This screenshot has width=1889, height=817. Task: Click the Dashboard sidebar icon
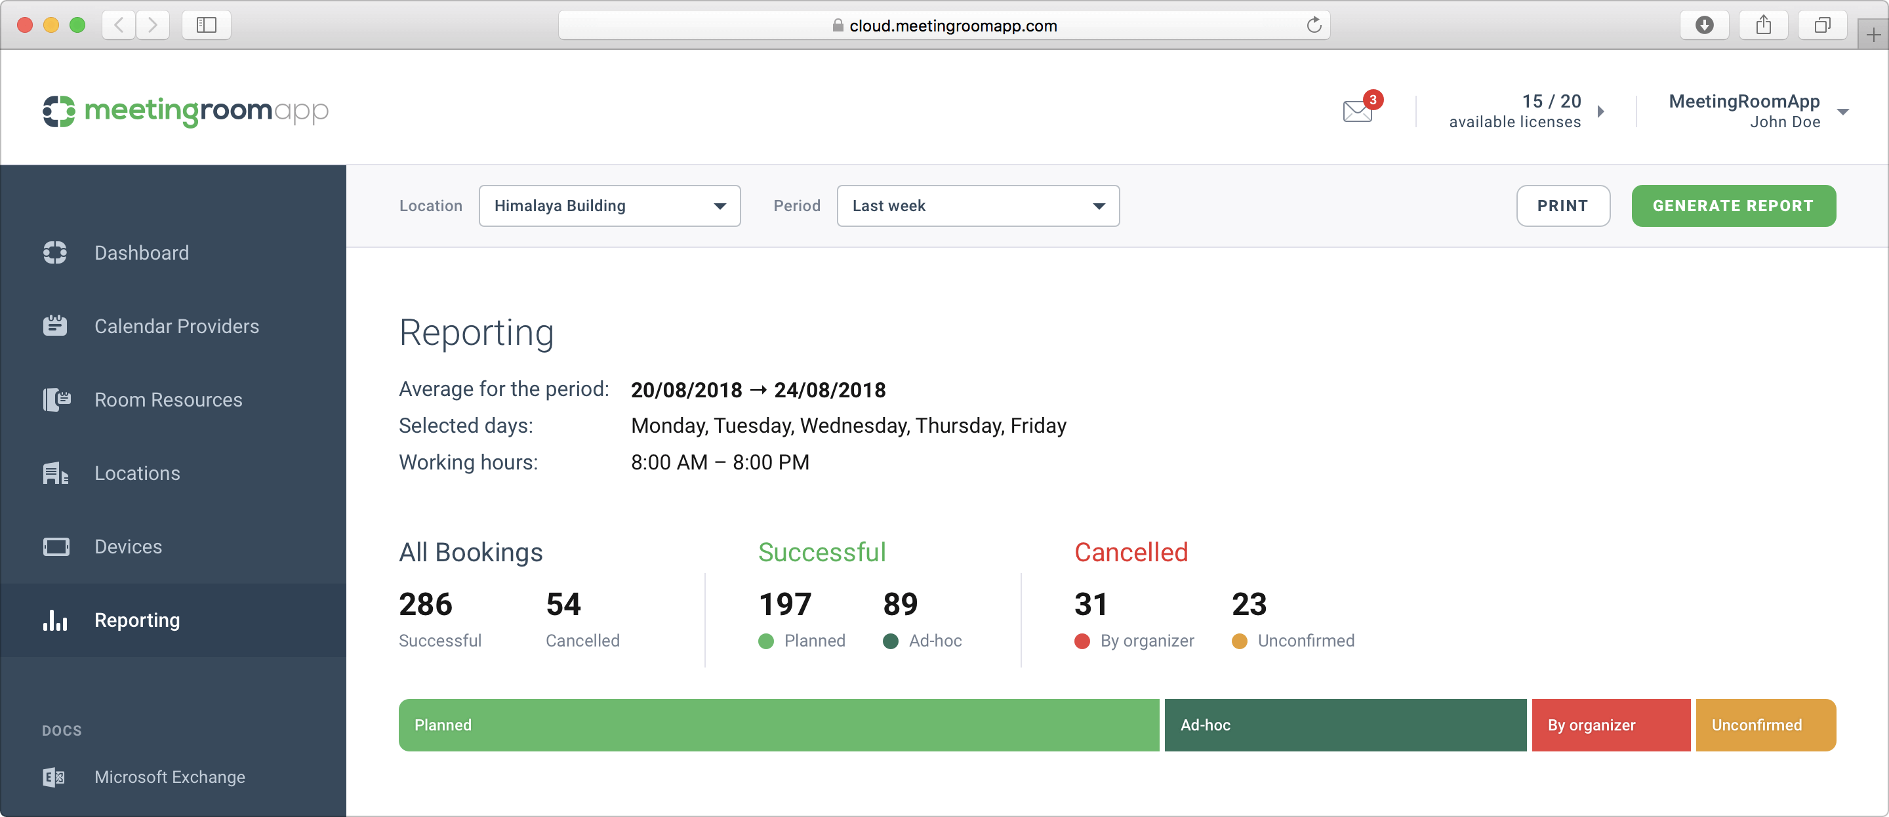tap(55, 252)
